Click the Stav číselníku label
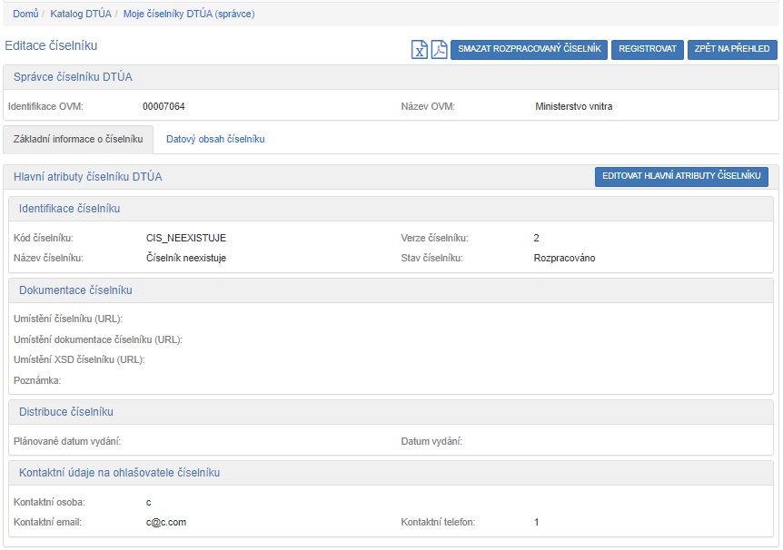 click(x=432, y=258)
